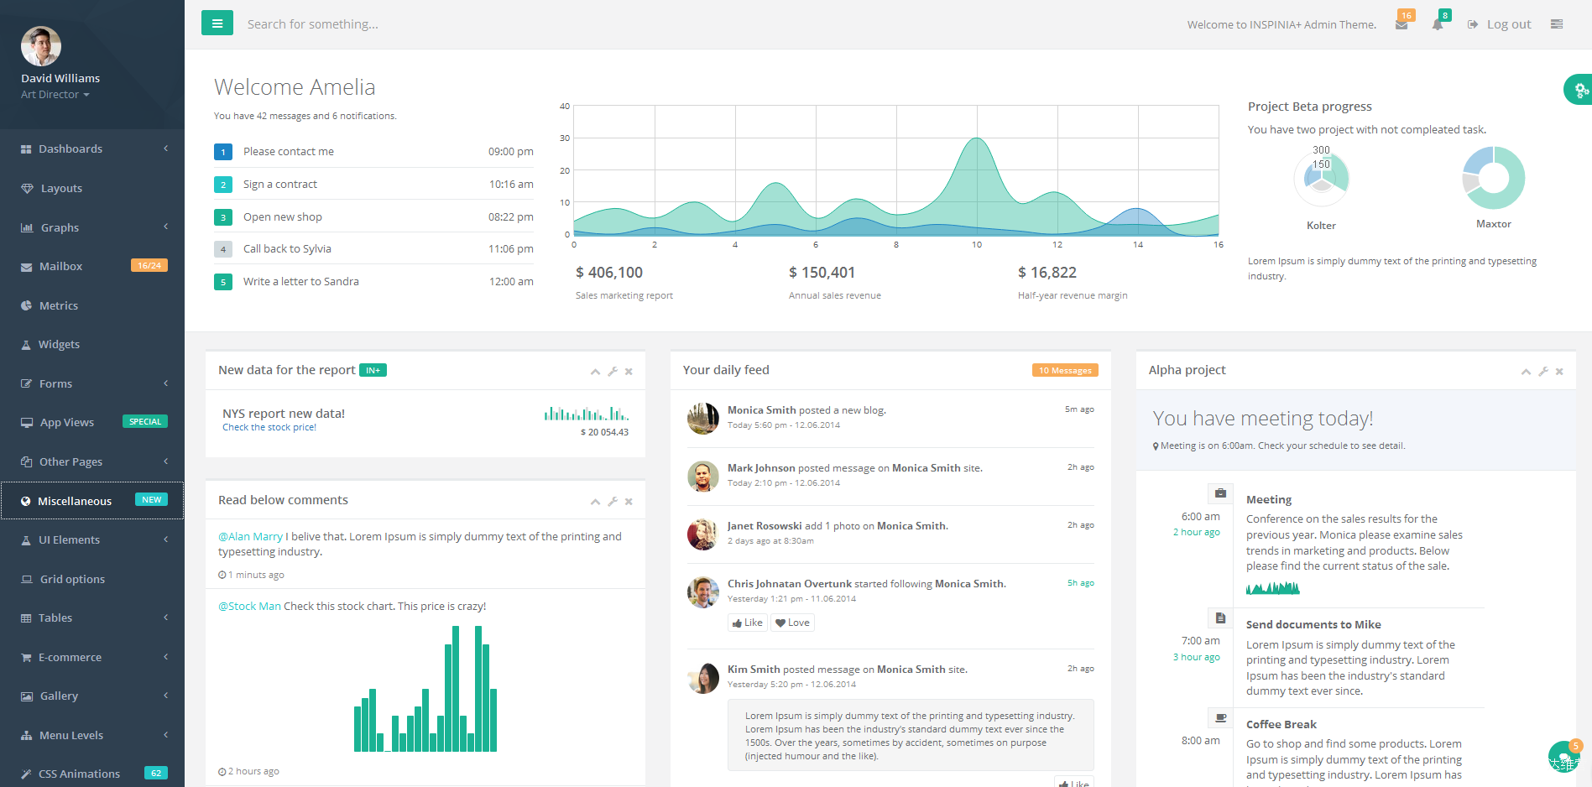Open @Stock Man mention link
1592x787 pixels.
click(249, 607)
